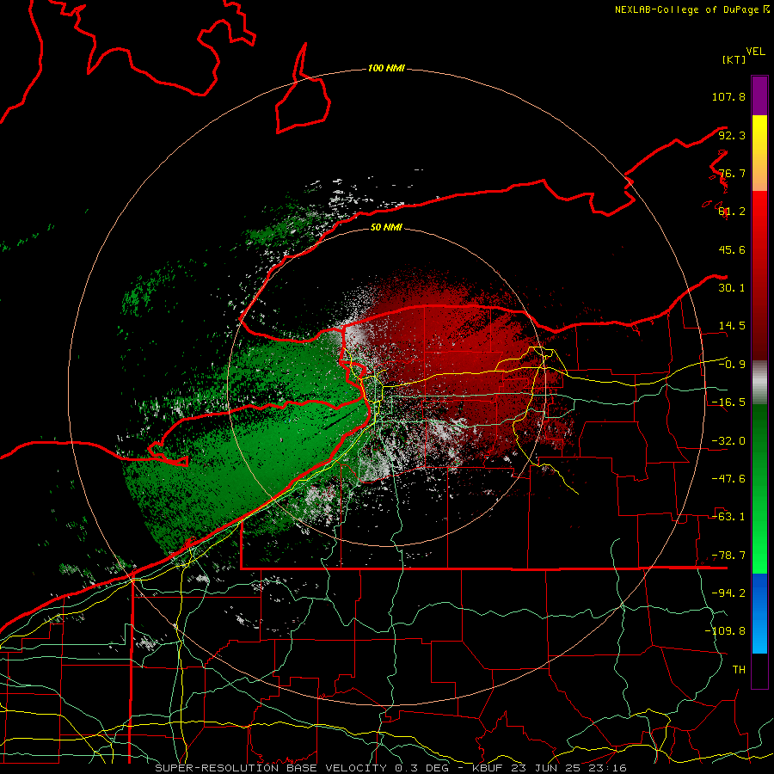The image size is (774, 774).
Task: Click the 45.6 legend value
Action: tap(732, 249)
